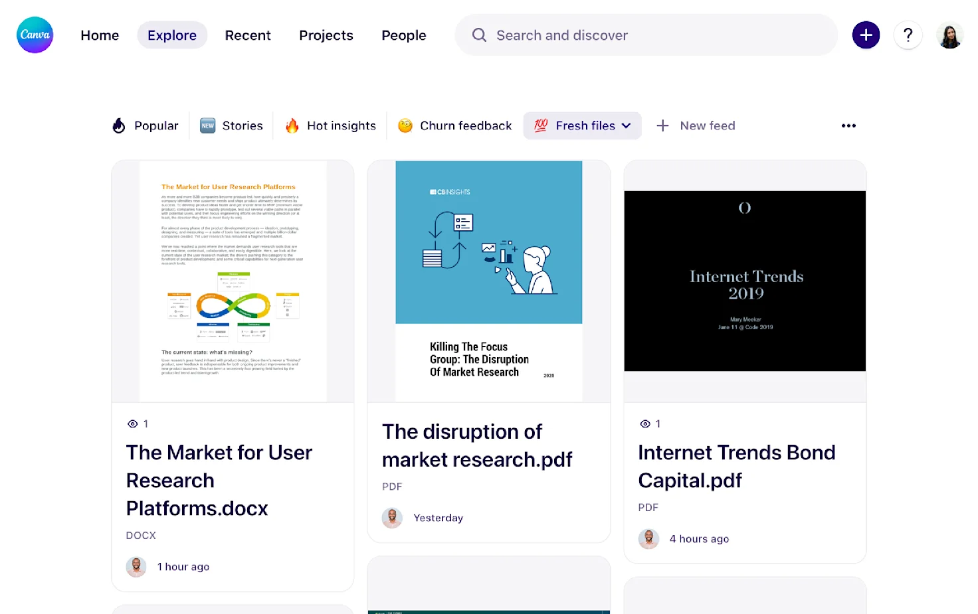Open the Projects section

[326, 35]
